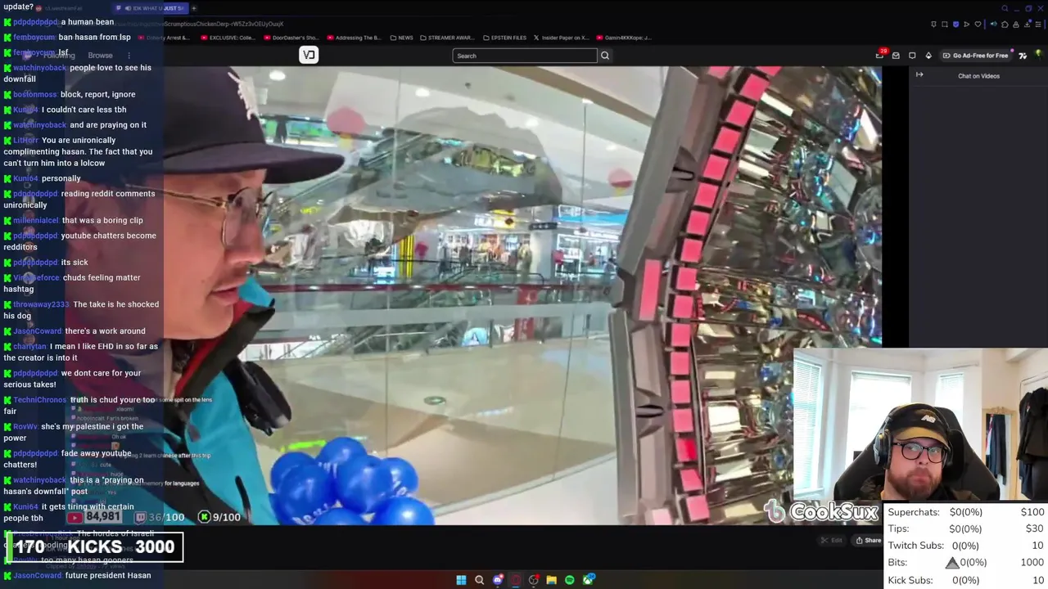The height and width of the screenshot is (589, 1048).
Task: Click the browser snapshot capture icon
Action: 945,25
